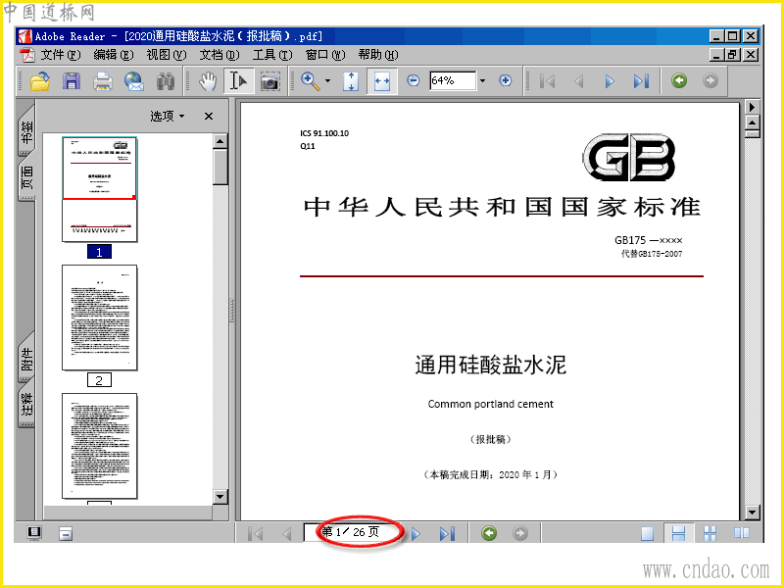
Task: Click the page number field 第1/26页
Action: tap(351, 532)
